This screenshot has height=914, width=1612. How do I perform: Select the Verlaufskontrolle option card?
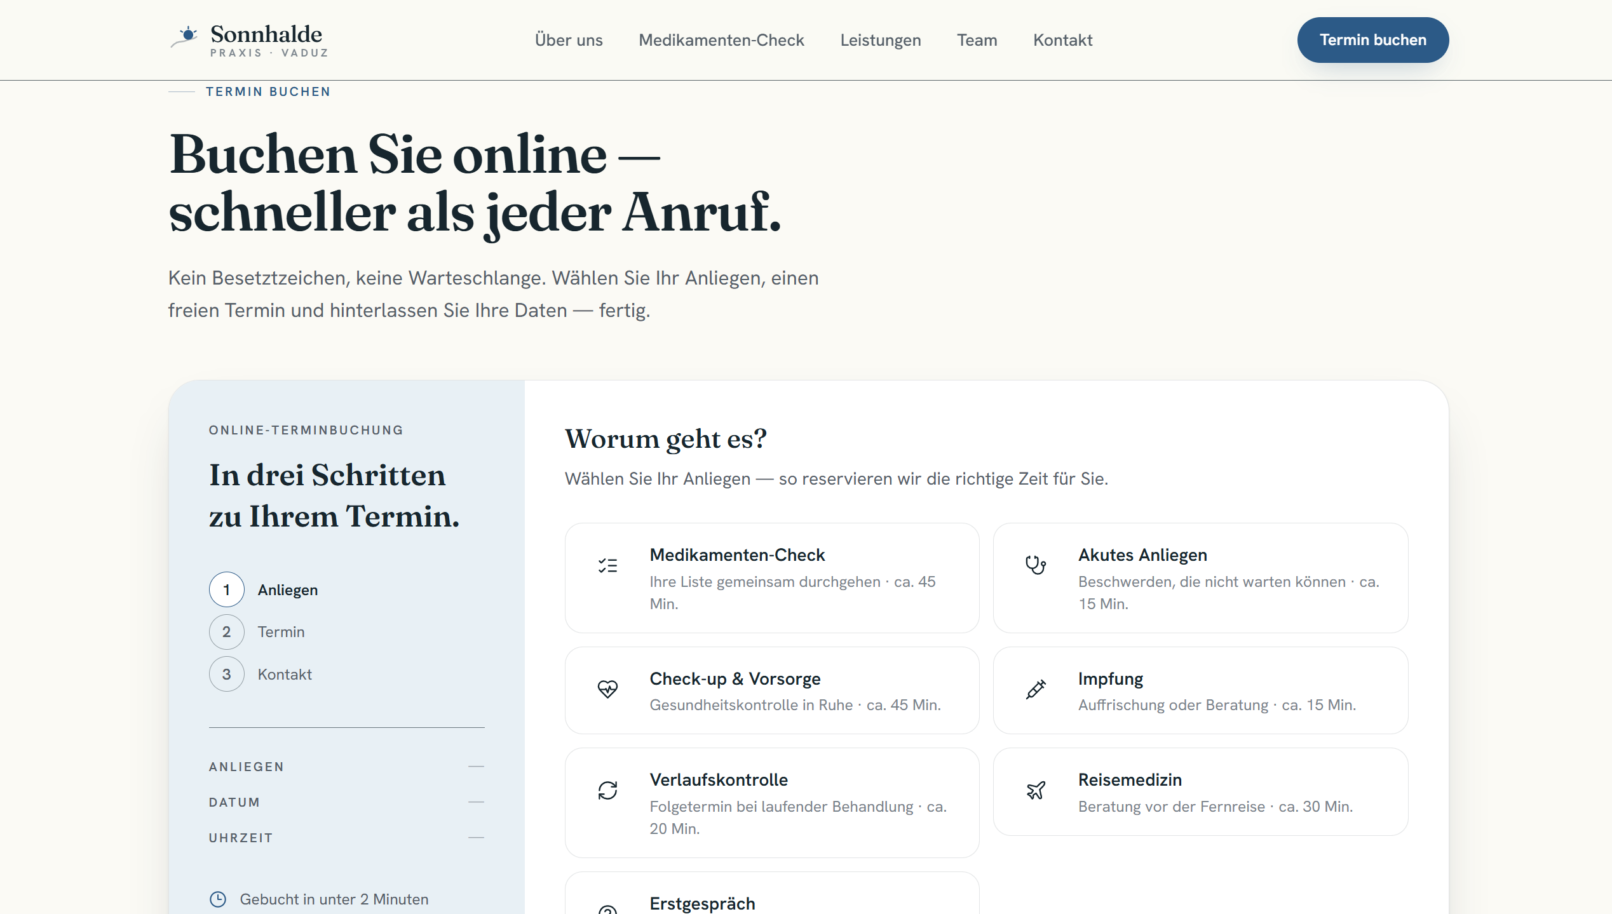(x=772, y=803)
